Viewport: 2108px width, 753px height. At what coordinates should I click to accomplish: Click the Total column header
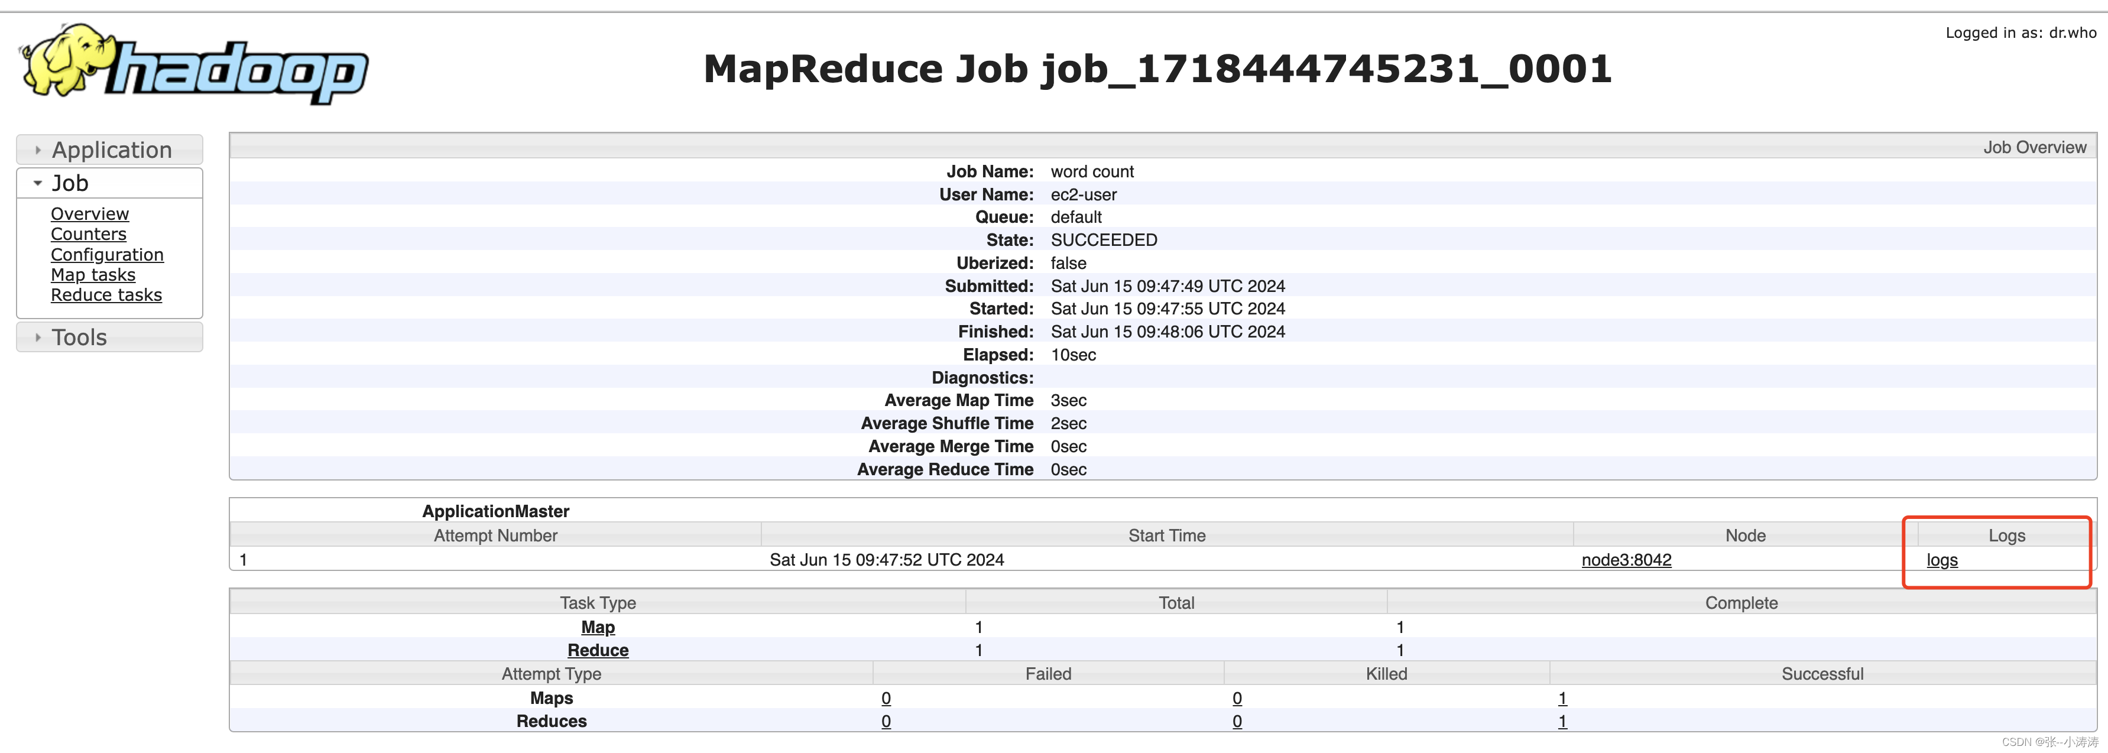(x=1176, y=602)
